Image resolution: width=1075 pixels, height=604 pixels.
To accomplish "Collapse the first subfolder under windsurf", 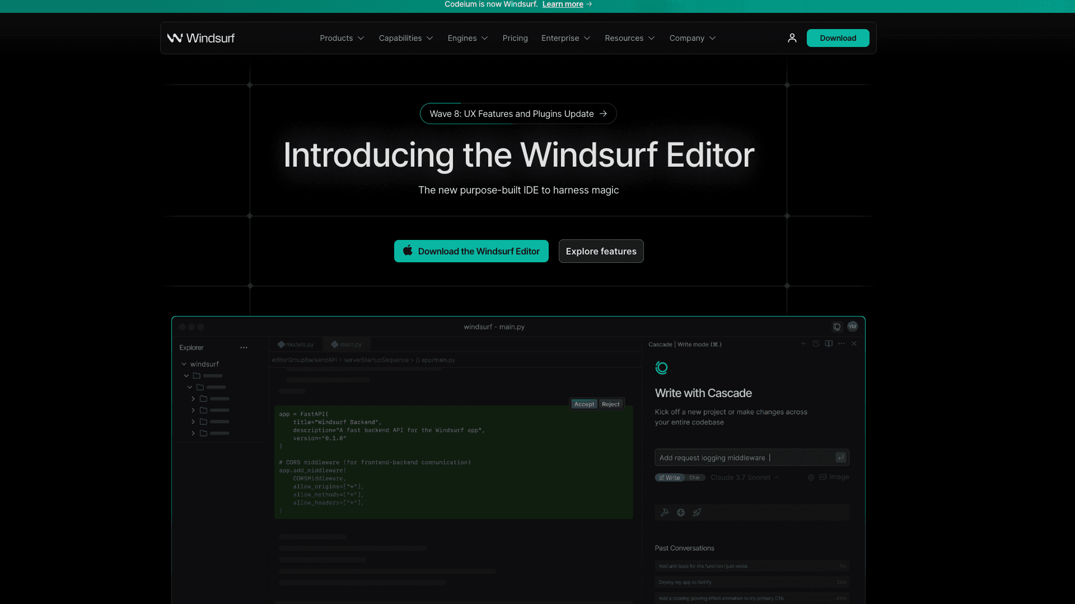I will [x=186, y=376].
